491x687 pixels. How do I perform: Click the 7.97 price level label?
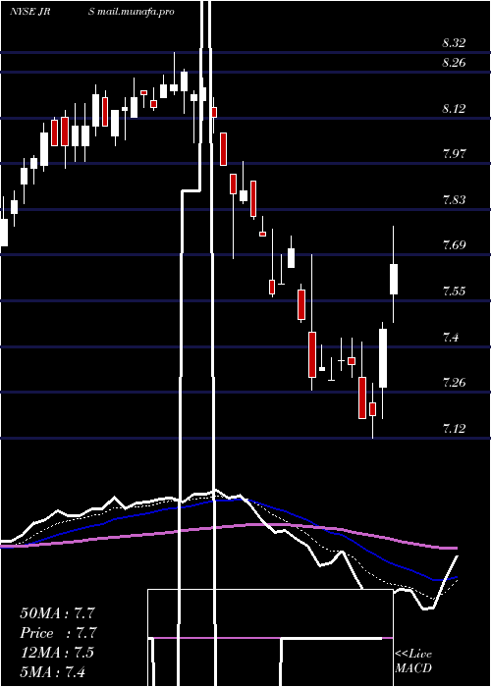coord(454,154)
